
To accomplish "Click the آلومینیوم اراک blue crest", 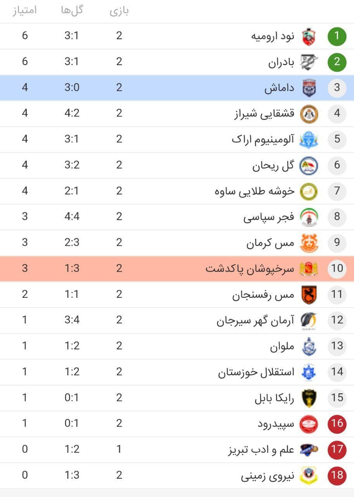I will click(309, 139).
